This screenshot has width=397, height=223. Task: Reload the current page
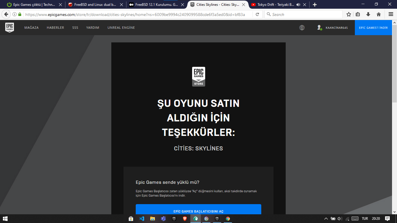pos(257,14)
